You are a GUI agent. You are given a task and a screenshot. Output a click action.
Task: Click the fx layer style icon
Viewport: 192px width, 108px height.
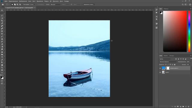click(175, 107)
